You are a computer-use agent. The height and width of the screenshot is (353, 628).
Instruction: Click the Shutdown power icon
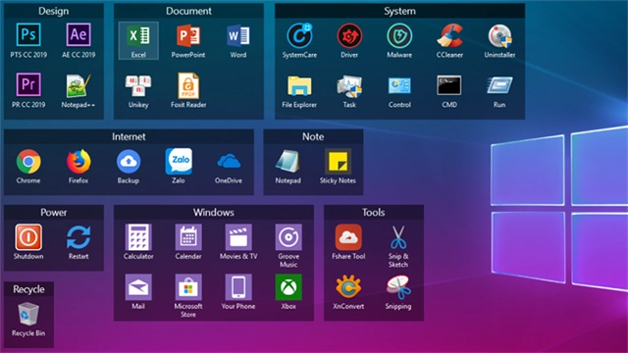[28, 237]
